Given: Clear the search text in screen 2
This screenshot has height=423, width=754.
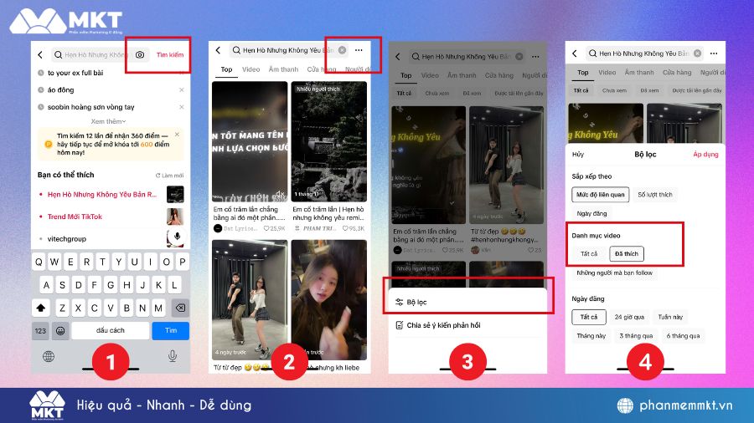Looking at the screenshot, I should pos(342,50).
